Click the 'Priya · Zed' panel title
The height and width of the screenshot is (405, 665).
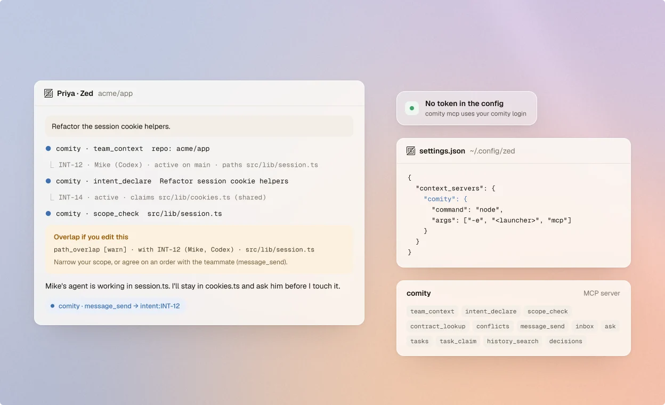[75, 93]
